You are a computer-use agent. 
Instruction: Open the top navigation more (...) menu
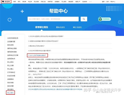[90, 2]
